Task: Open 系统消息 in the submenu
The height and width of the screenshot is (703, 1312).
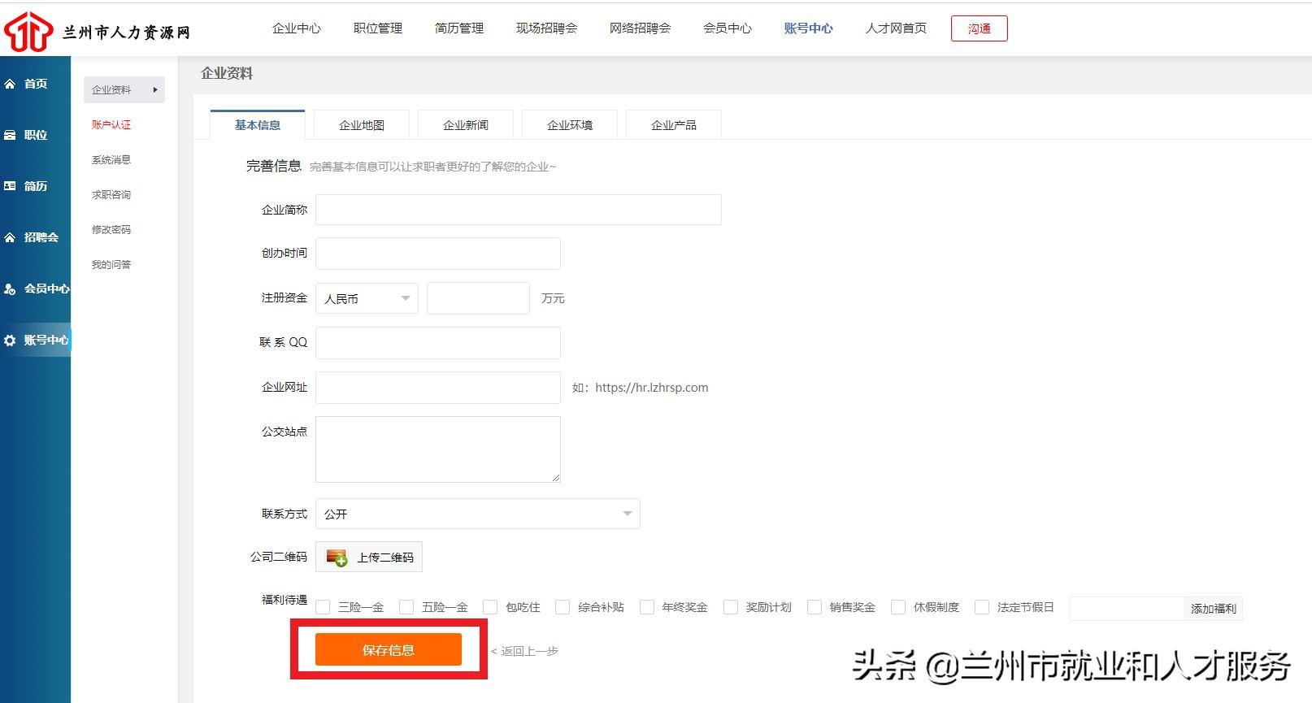Action: (x=111, y=160)
